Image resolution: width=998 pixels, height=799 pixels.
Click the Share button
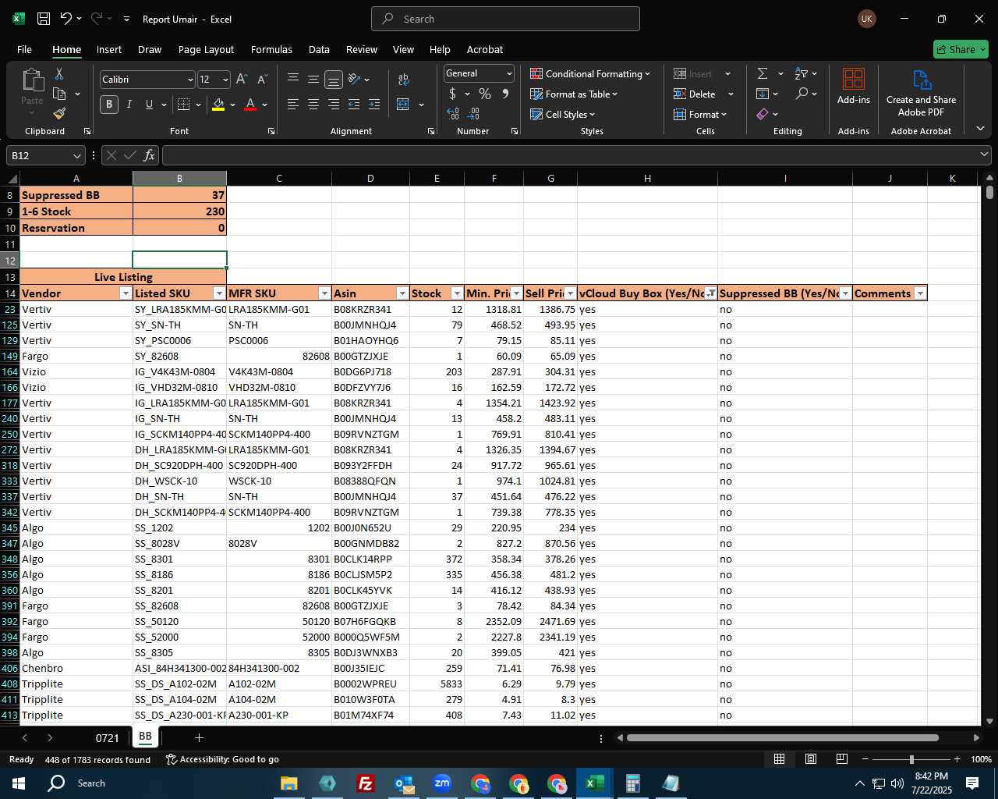pos(961,49)
